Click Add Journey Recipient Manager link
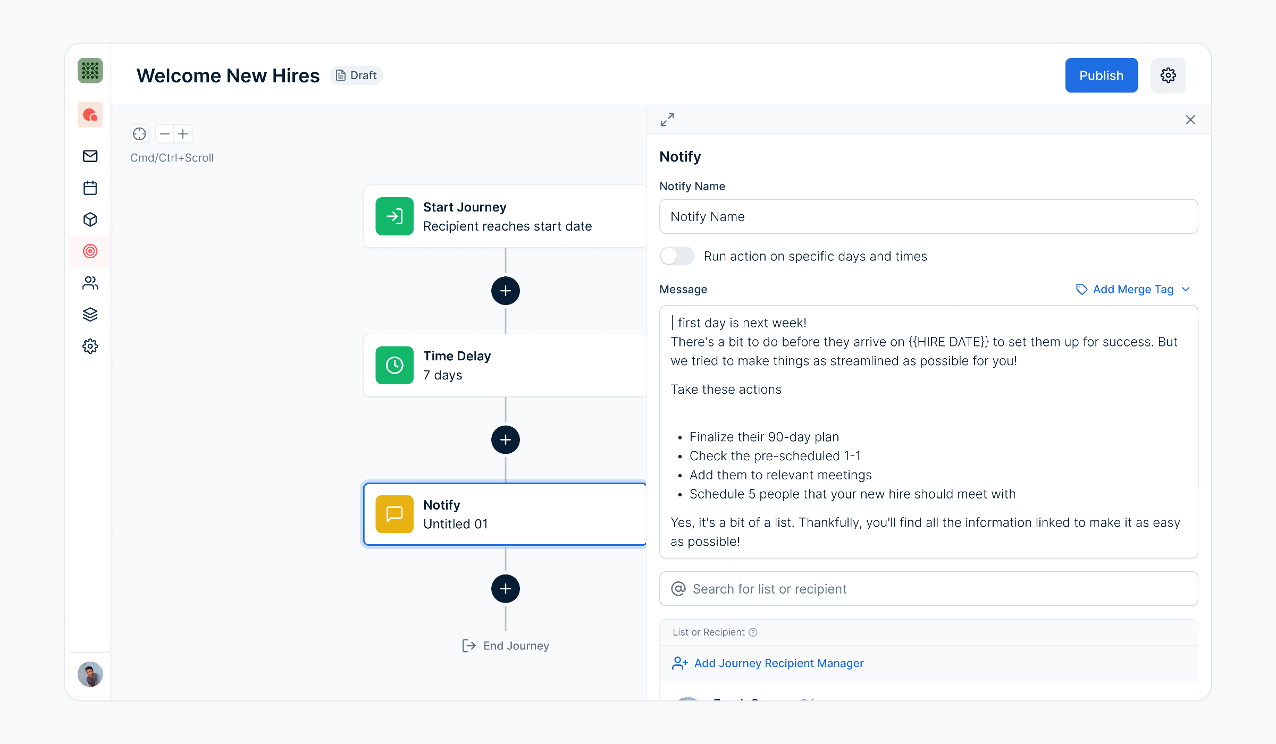The image size is (1276, 744). click(778, 663)
